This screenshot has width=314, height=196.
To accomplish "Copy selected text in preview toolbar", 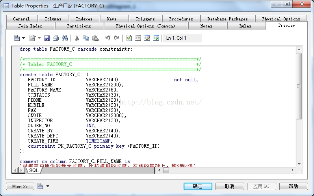I will point(86,38).
